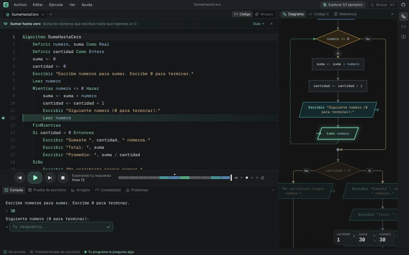Dismiss the Sumar hasta cero guide banner
Viewport: 409px width, 255px height.
(x=272, y=24)
